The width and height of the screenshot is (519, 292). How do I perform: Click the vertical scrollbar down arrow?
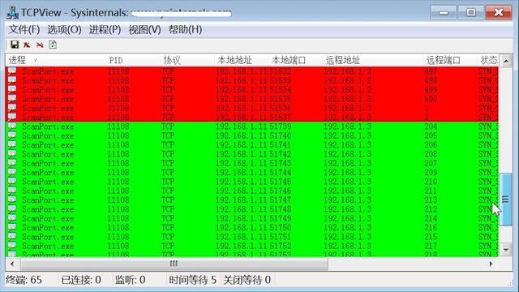click(506, 250)
